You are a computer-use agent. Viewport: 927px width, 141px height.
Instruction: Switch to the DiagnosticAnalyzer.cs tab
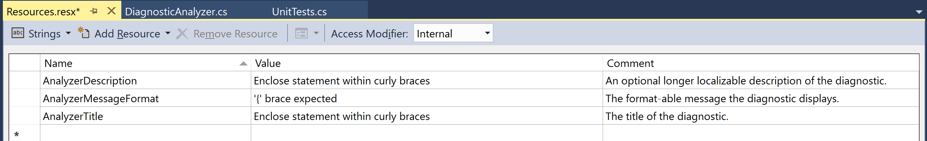click(176, 12)
